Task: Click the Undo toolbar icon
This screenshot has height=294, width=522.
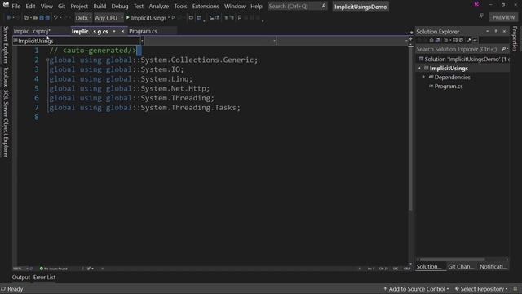Action: (55, 17)
